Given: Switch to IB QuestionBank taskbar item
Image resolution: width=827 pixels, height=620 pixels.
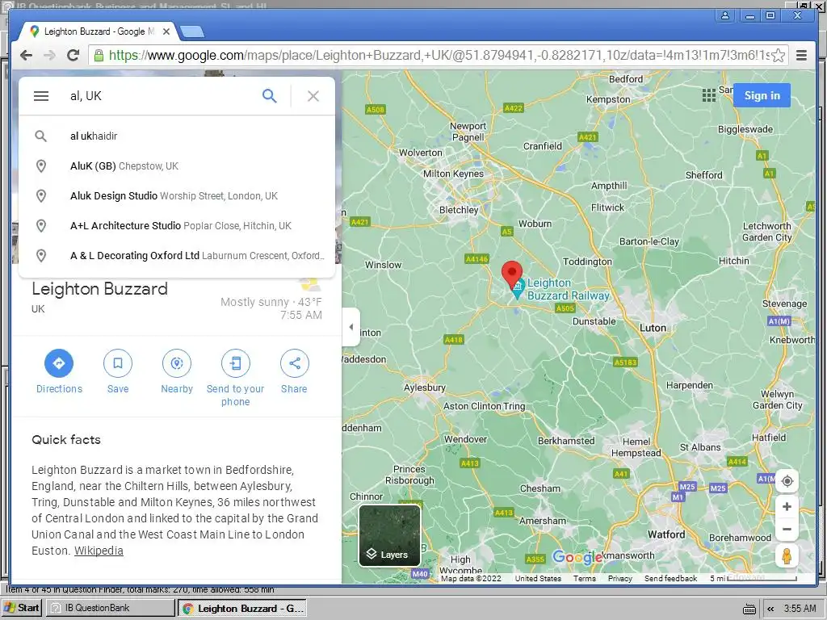Looking at the screenshot, I should [109, 608].
